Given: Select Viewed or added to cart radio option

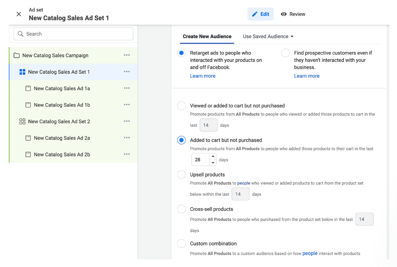Looking at the screenshot, I should (181, 106).
